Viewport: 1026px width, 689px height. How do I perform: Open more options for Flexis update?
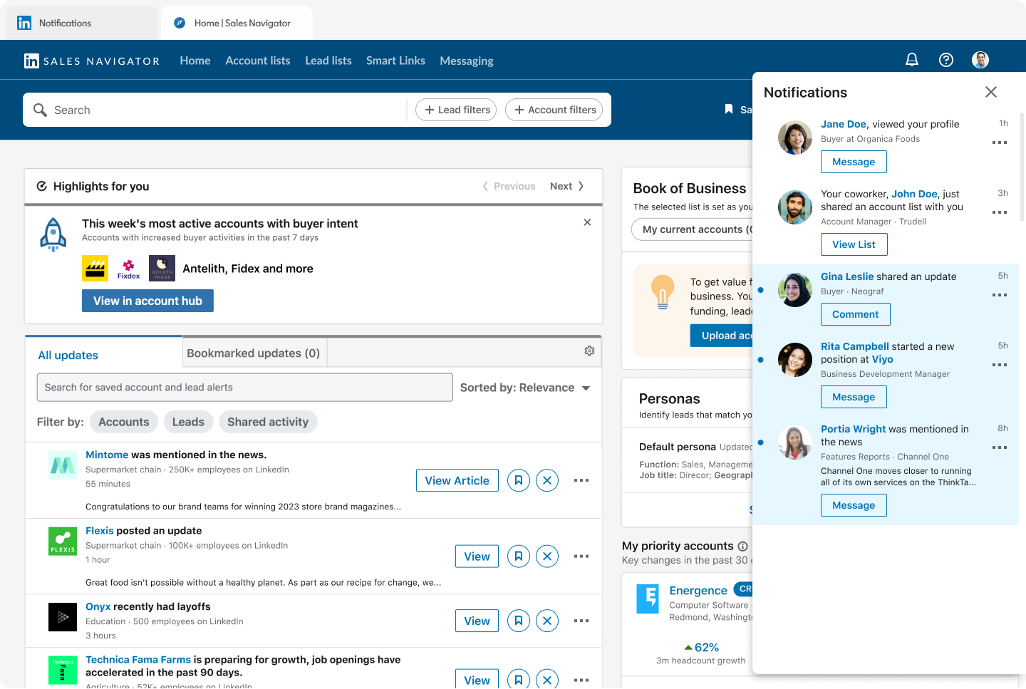(581, 556)
